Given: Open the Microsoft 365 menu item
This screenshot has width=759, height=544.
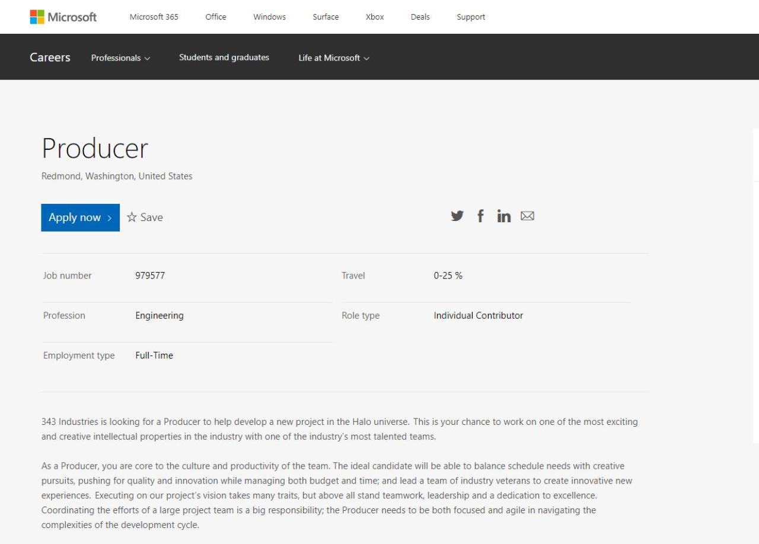Looking at the screenshot, I should 154,17.
